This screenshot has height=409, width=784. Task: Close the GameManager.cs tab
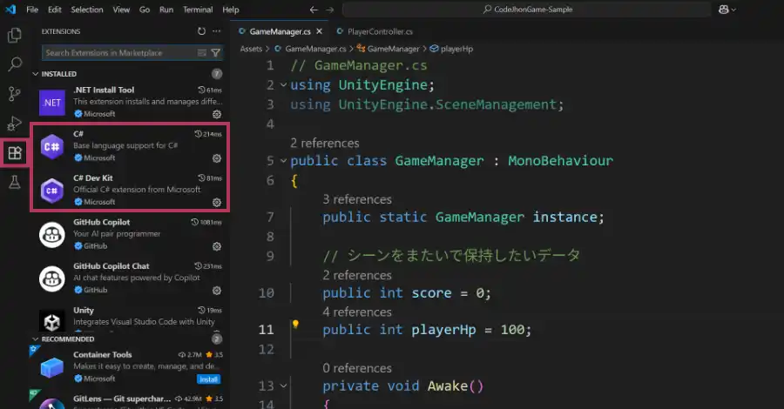[317, 30]
